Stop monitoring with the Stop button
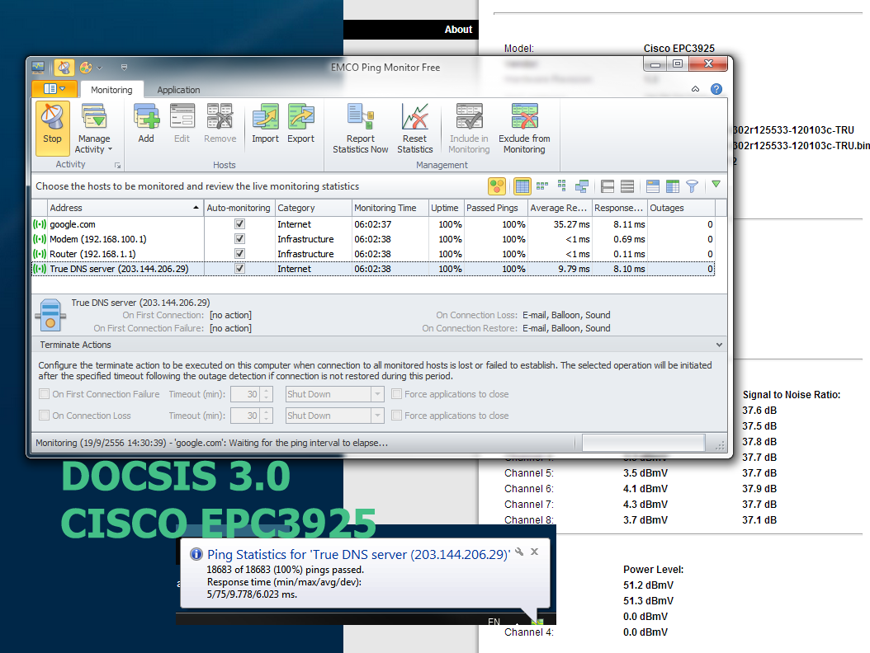 [52, 129]
